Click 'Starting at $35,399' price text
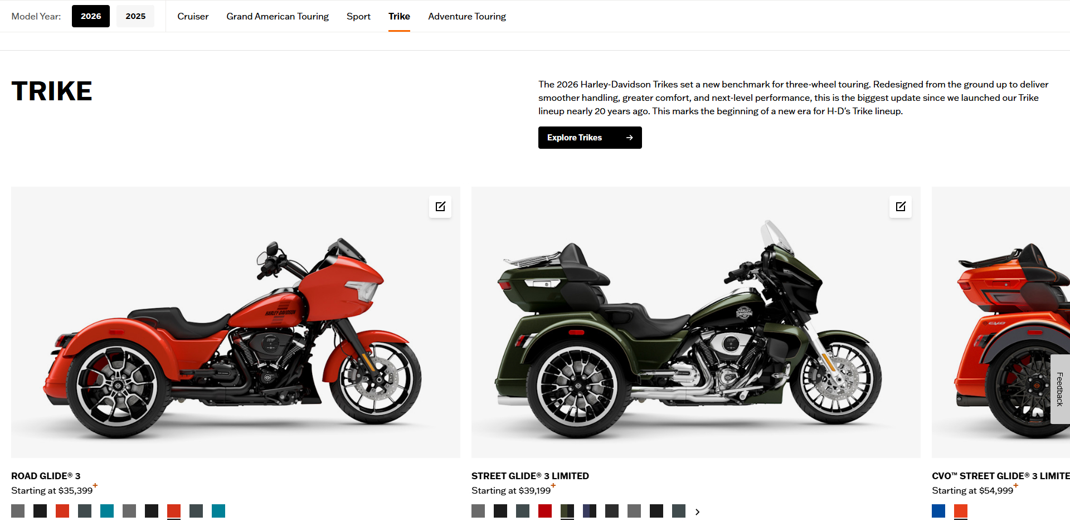The height and width of the screenshot is (531, 1070). pos(52,490)
